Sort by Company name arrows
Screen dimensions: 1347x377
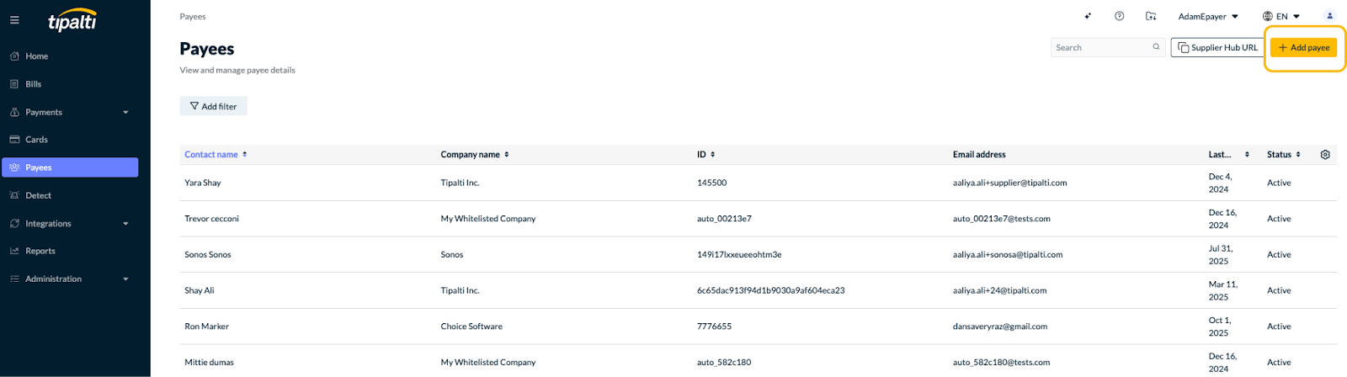[x=507, y=154]
